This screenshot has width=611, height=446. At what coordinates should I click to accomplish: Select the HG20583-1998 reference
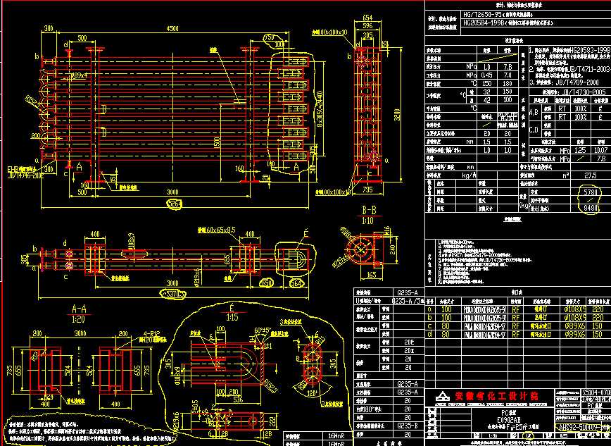(591, 50)
